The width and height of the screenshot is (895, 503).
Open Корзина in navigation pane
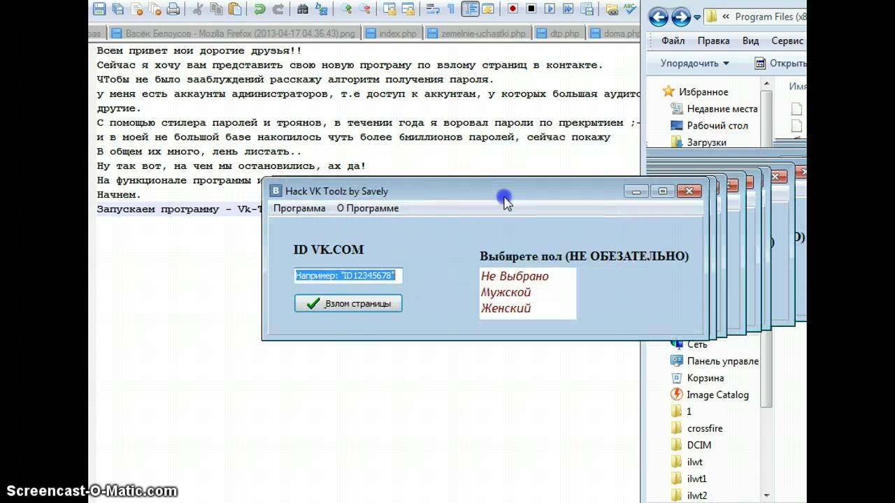pyautogui.click(x=697, y=378)
